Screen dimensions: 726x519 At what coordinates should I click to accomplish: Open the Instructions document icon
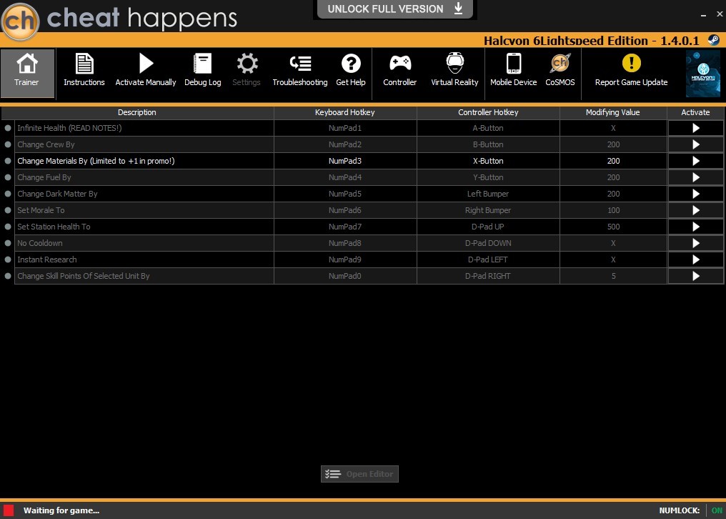click(84, 64)
